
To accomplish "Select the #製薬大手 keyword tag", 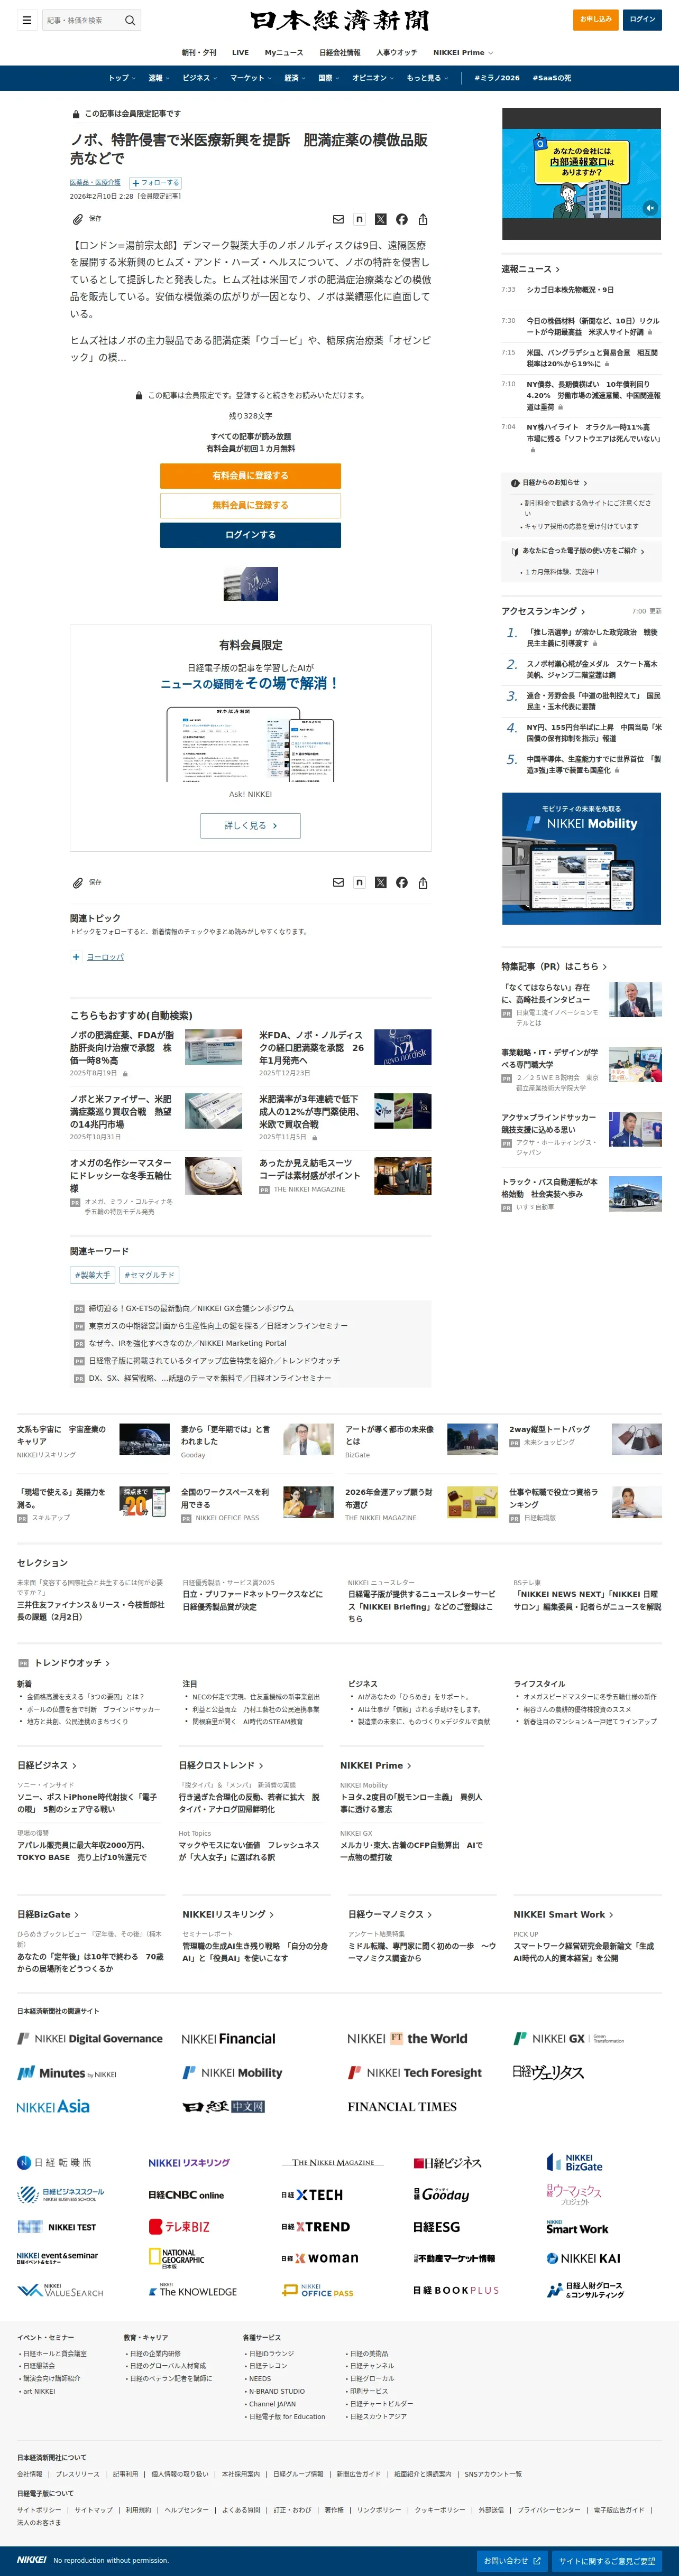I will [92, 1275].
